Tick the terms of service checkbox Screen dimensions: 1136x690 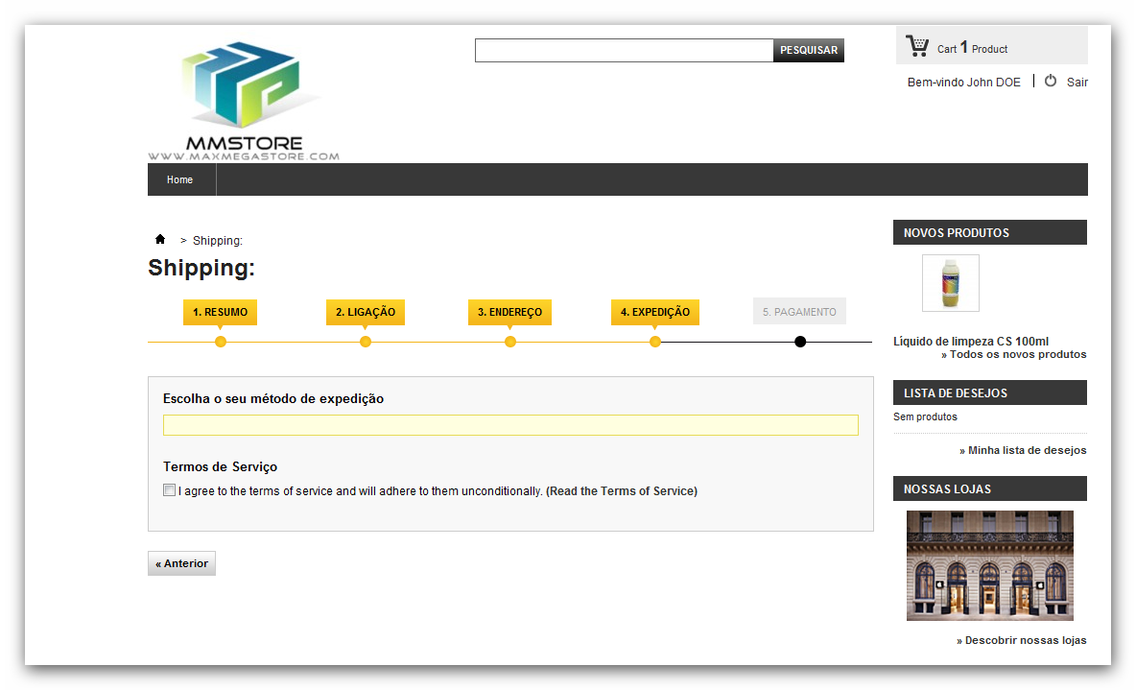coord(170,490)
